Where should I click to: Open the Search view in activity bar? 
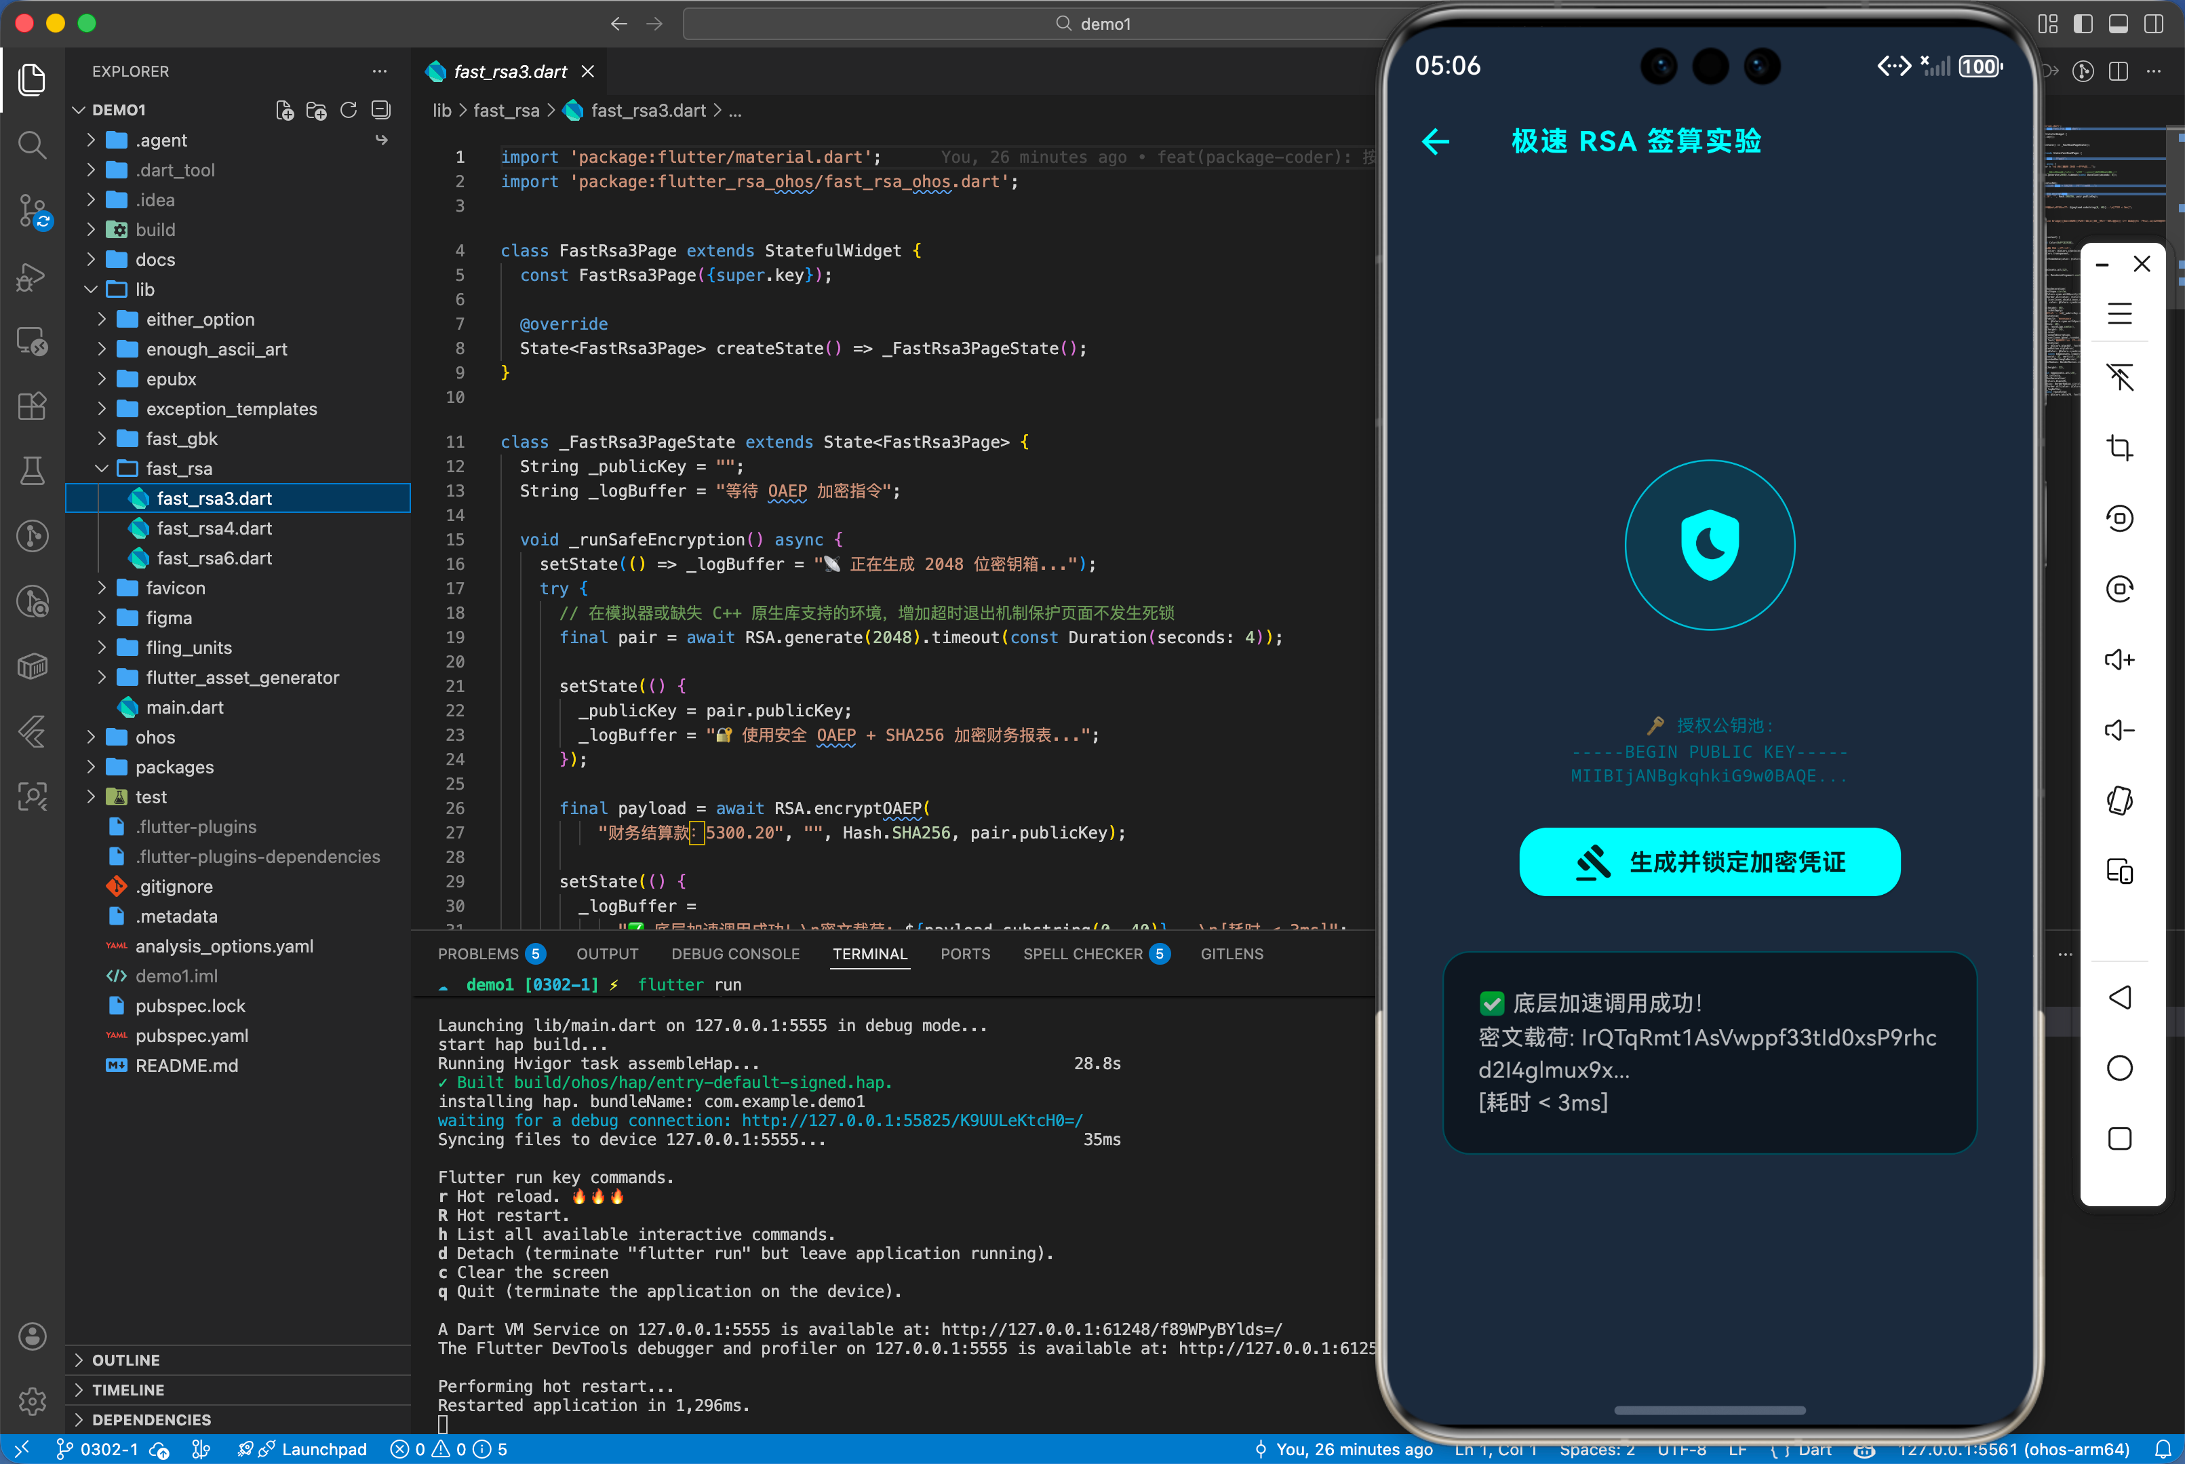pyautogui.click(x=32, y=145)
